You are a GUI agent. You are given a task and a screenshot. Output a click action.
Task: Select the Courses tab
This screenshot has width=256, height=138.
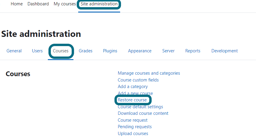[x=61, y=51]
